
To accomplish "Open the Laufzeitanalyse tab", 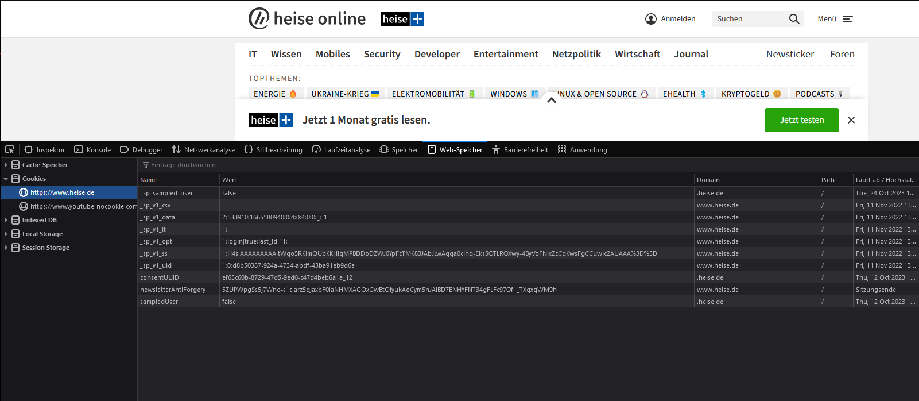I will click(x=341, y=149).
